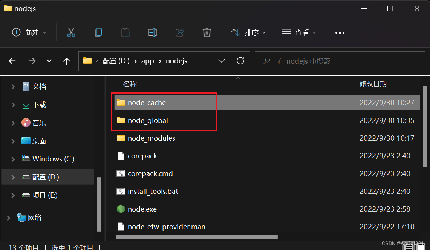Viewport: 430px width, 250px height.
Task: Expand the 桌面 tree node
Action: click(x=13, y=141)
